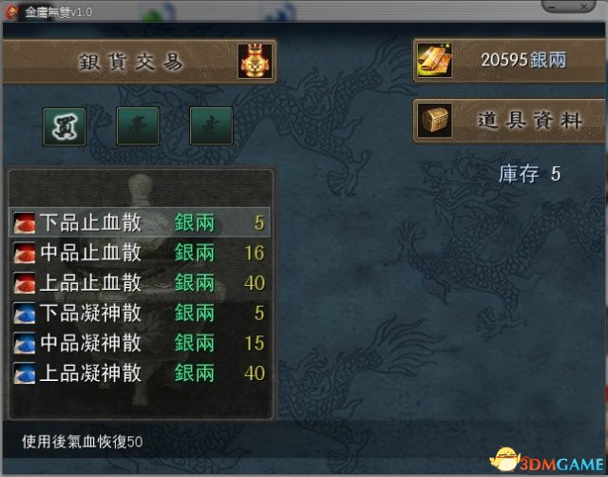Choose 上品止血散 priced at 40 銀兩
The height and width of the screenshot is (477, 608).
(x=140, y=283)
